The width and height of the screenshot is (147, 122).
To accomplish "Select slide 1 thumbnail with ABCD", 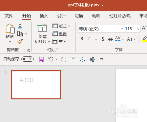I will (36, 85).
